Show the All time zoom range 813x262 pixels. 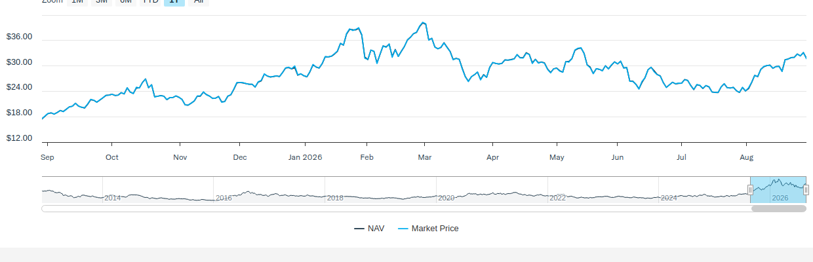(199, 2)
